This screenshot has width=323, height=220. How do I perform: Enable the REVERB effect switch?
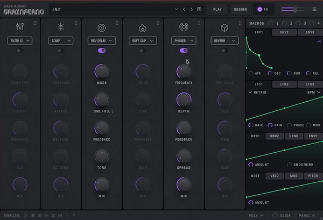click(x=224, y=51)
